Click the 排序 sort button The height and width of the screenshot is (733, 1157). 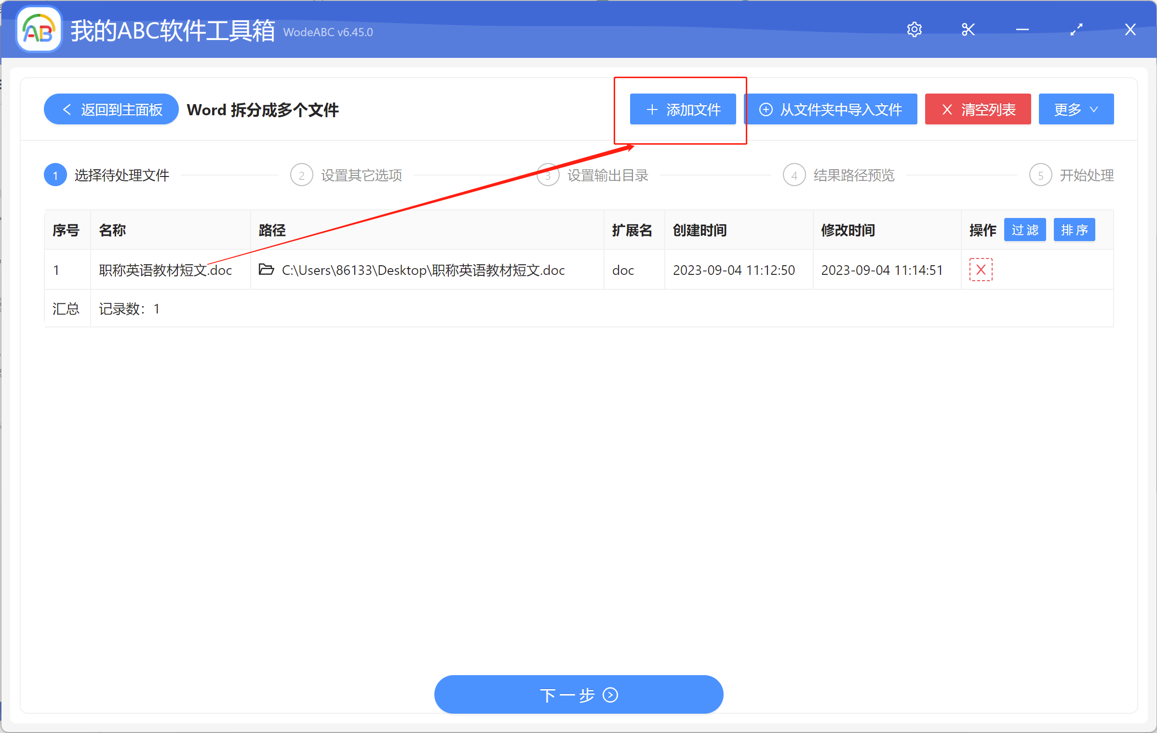pos(1074,230)
